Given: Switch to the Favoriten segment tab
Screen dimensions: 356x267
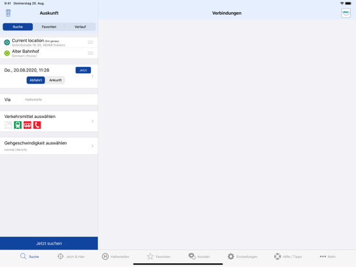Looking at the screenshot, I should click(49, 27).
